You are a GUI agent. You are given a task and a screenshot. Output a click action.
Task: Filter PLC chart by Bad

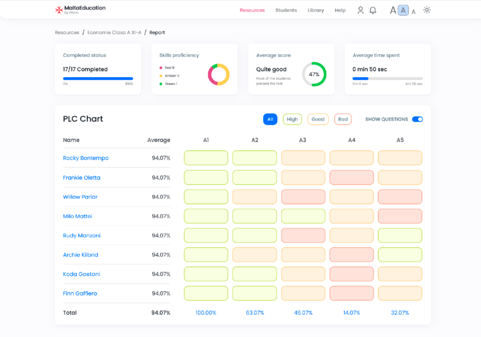(343, 119)
